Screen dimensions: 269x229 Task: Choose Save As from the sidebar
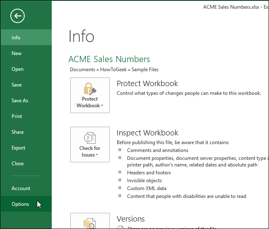coord(26,101)
